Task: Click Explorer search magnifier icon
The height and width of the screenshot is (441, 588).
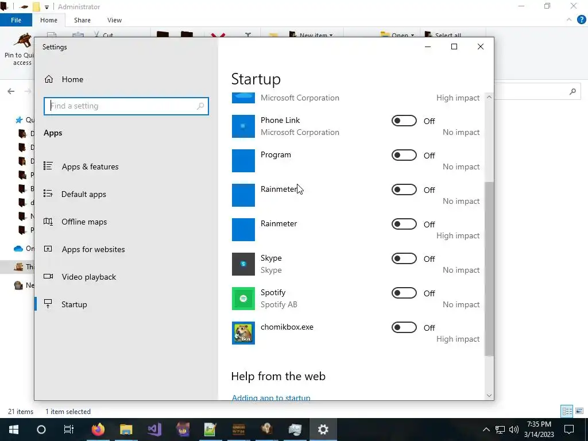Action: click(572, 91)
